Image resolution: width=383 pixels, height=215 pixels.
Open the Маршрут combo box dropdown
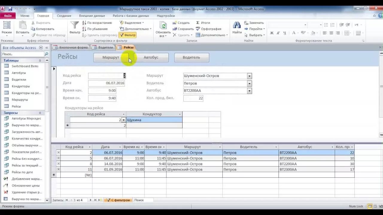pyautogui.click(x=250, y=76)
